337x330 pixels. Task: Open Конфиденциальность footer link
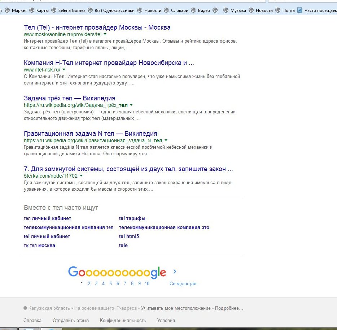pyautogui.click(x=123, y=320)
